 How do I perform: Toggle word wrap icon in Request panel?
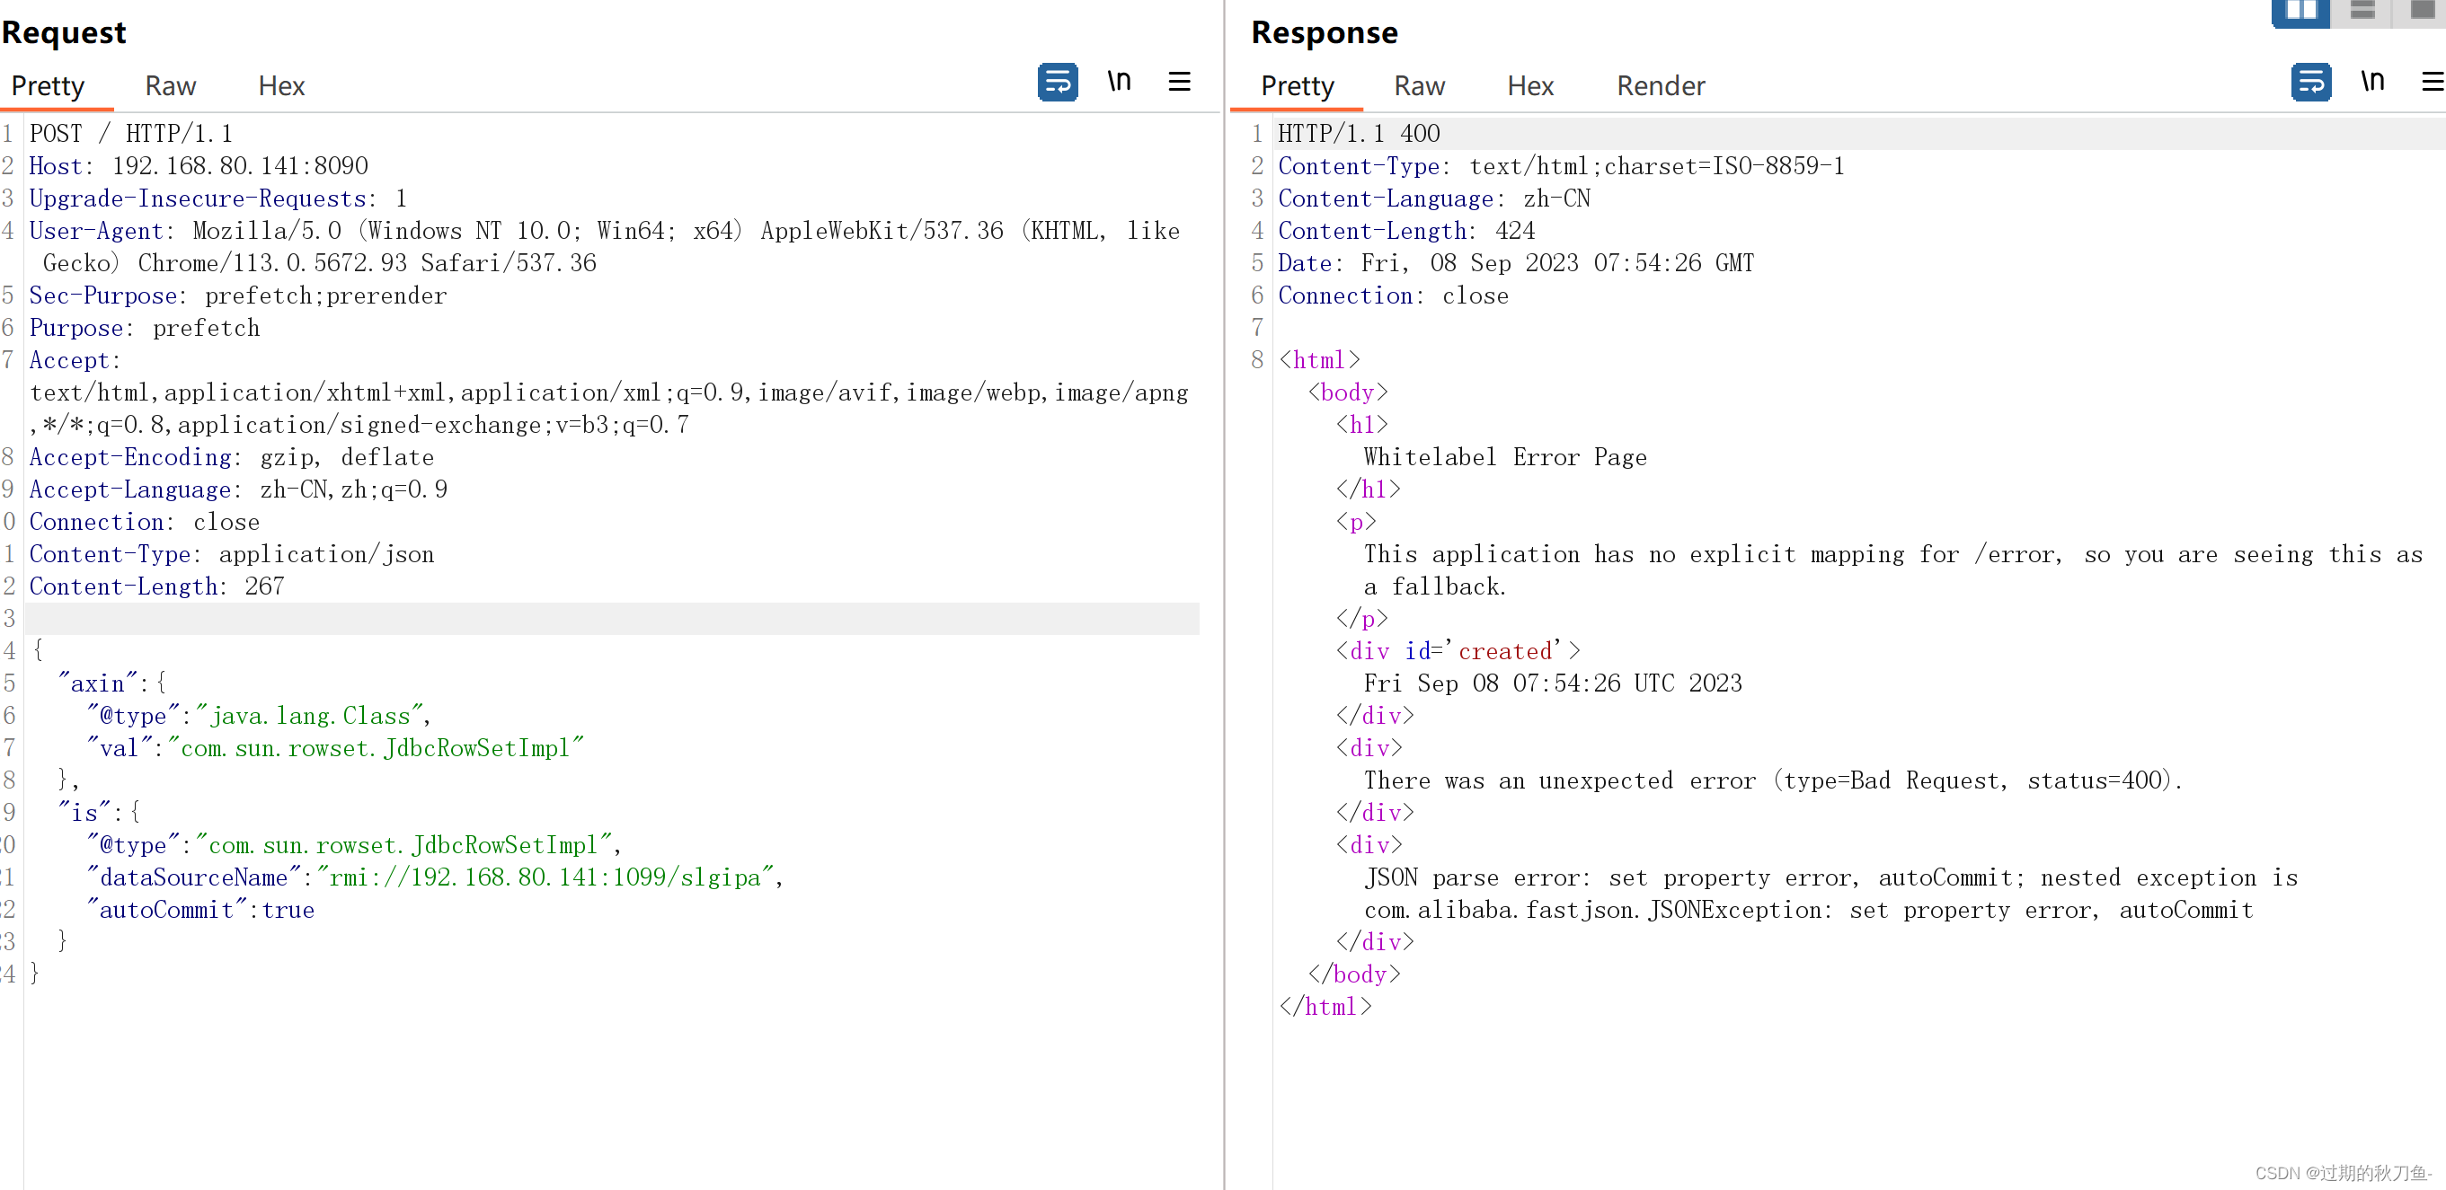pyautogui.click(x=1057, y=83)
